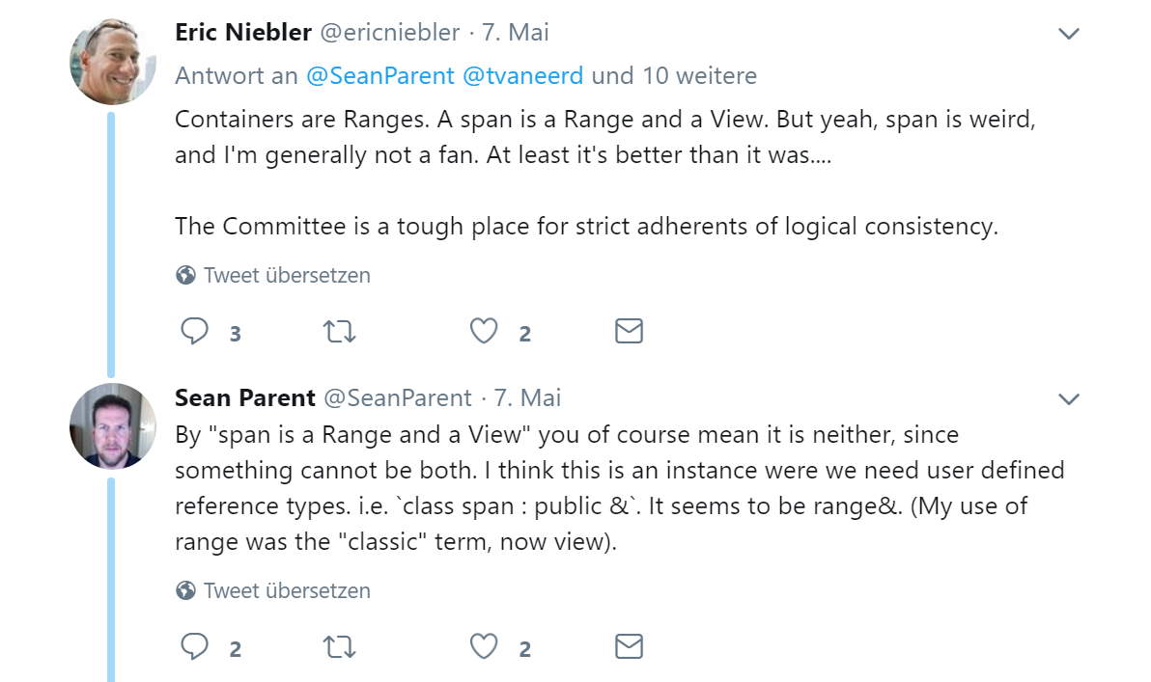Open Eric Niebler's name link
The height and width of the screenshot is (682, 1151).
[243, 32]
